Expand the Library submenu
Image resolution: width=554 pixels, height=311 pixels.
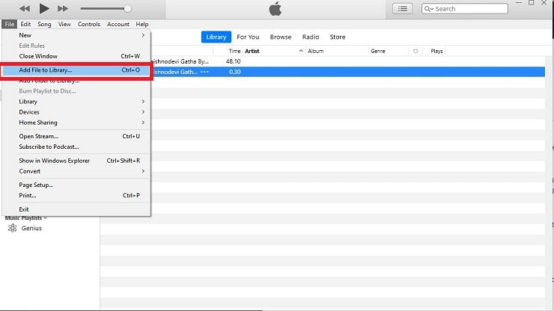[x=76, y=102]
